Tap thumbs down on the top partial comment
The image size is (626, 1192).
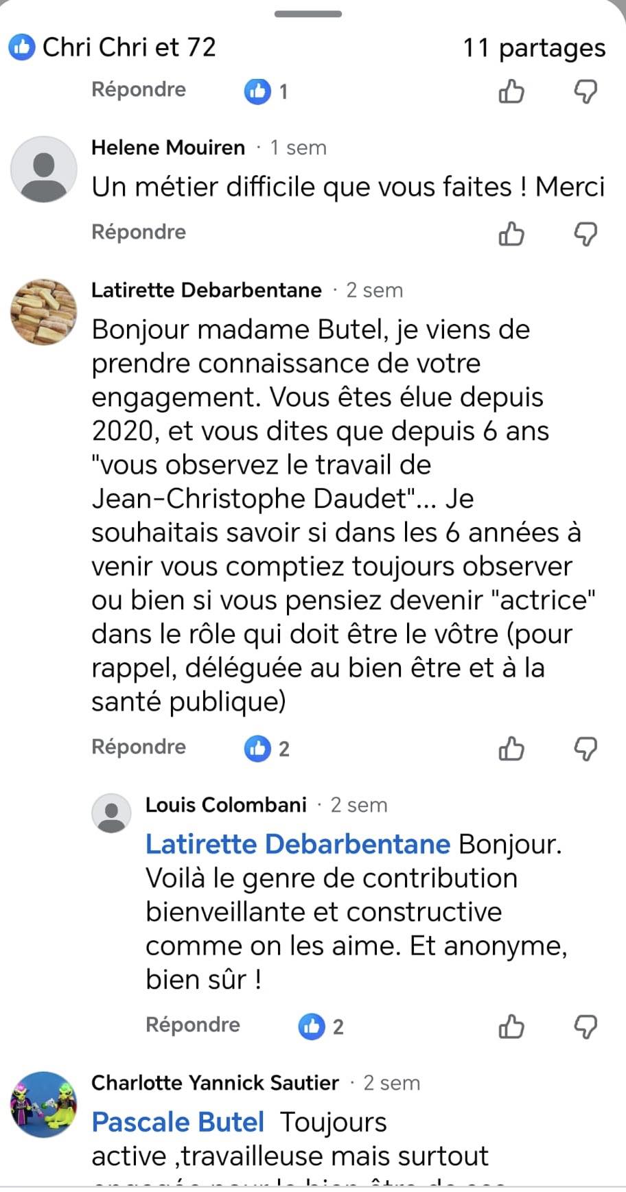point(586,91)
